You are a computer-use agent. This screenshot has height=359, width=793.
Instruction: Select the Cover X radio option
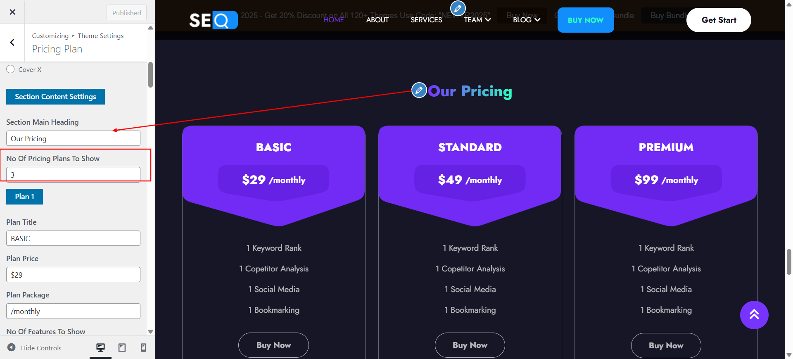point(10,69)
